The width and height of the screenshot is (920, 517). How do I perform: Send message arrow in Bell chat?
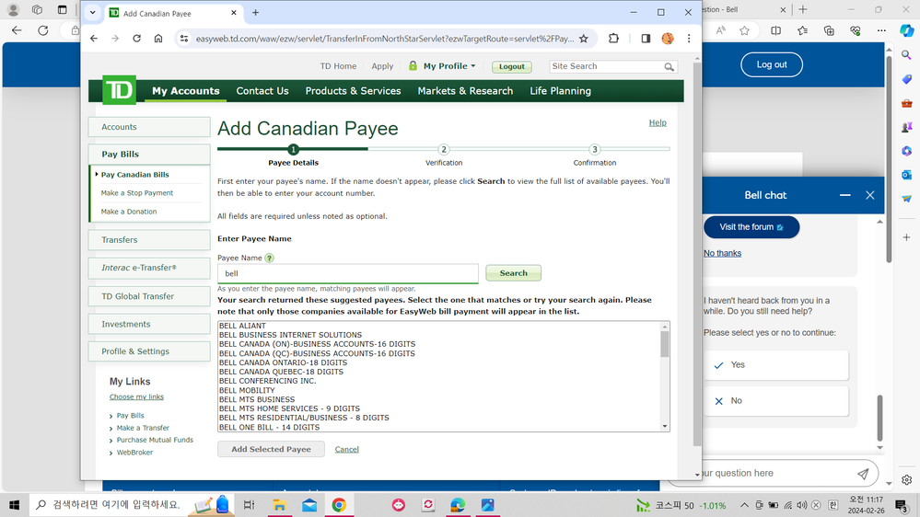pos(862,474)
